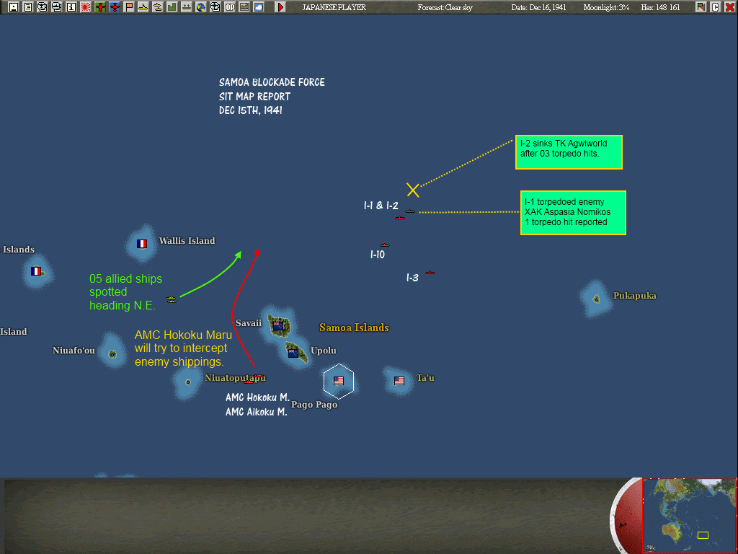738x554 pixels.
Task: Click the crosshair target toolbar icon
Action: [x=215, y=7]
